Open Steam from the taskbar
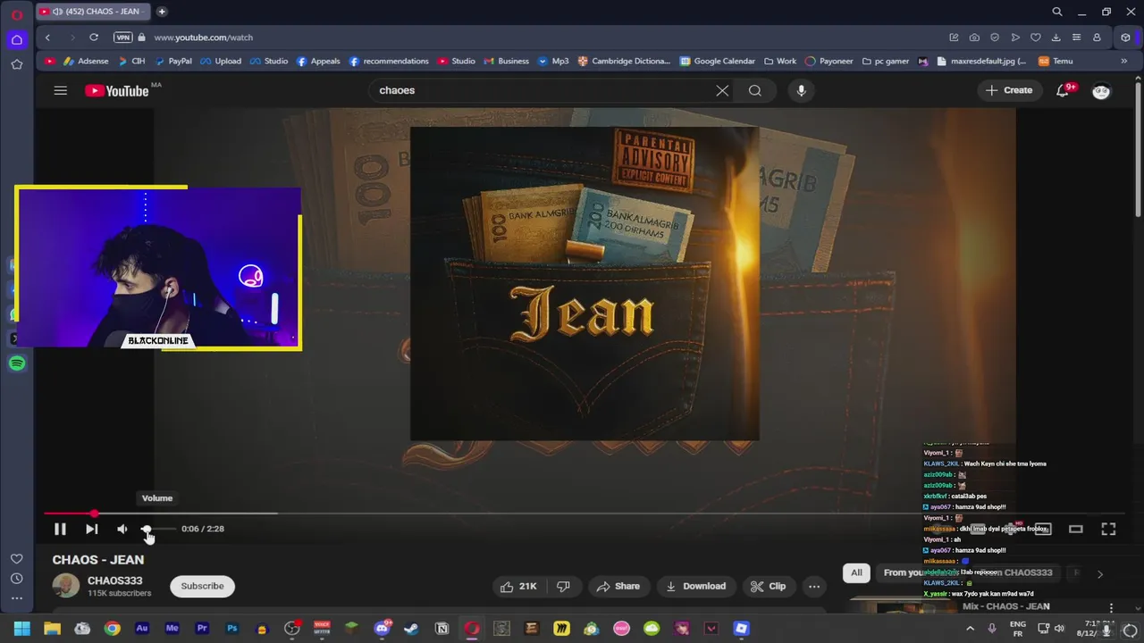The image size is (1144, 643). click(x=412, y=629)
